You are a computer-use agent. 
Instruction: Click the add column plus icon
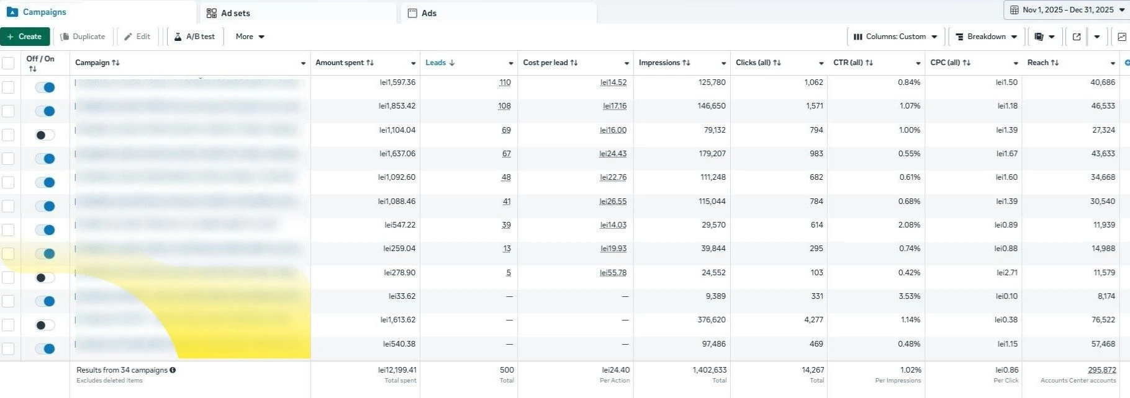pyautogui.click(x=1126, y=63)
